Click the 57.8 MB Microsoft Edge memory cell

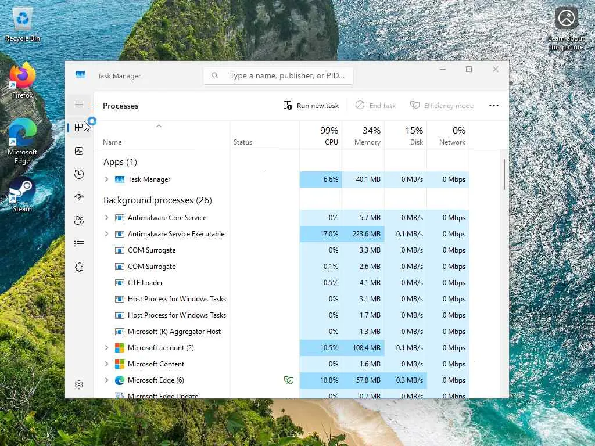tap(363, 380)
